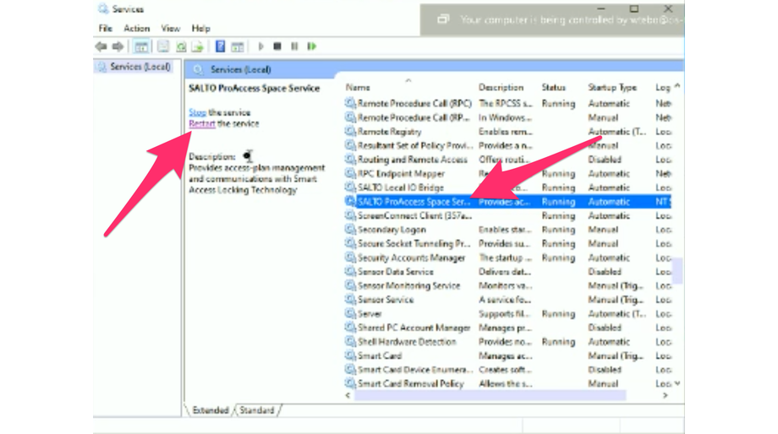Click gear icon of Sensor Service row
Viewport: 778px width, 434px height.
pyautogui.click(x=350, y=300)
